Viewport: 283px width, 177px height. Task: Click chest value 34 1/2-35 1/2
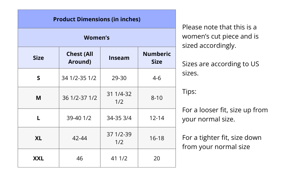80,78
